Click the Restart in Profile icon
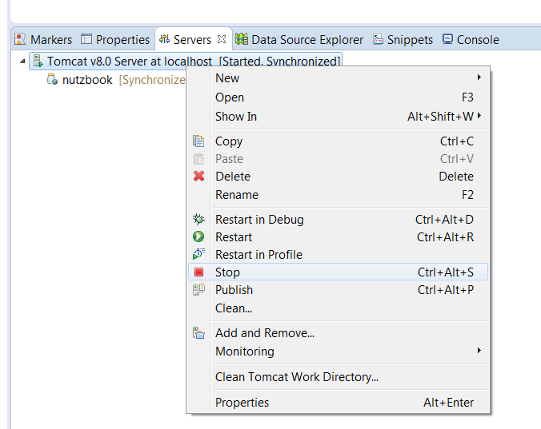The height and width of the screenshot is (429, 541). 198,254
